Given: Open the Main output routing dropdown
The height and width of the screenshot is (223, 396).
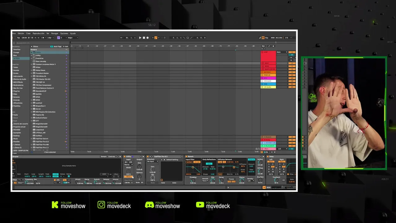Looking at the screenshot, I should (x=282, y=52).
